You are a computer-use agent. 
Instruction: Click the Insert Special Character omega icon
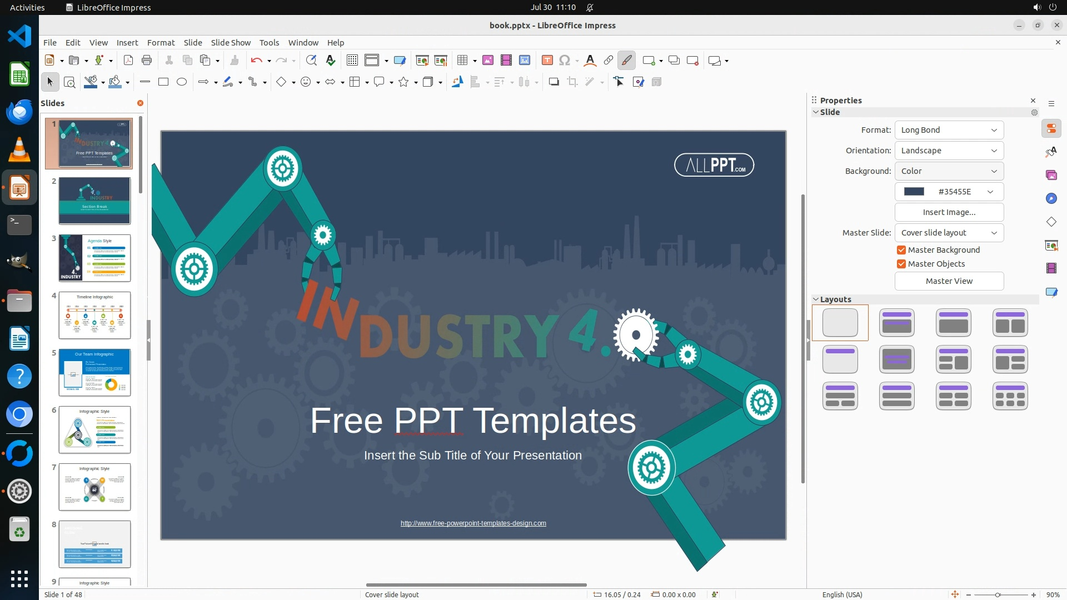point(565,61)
